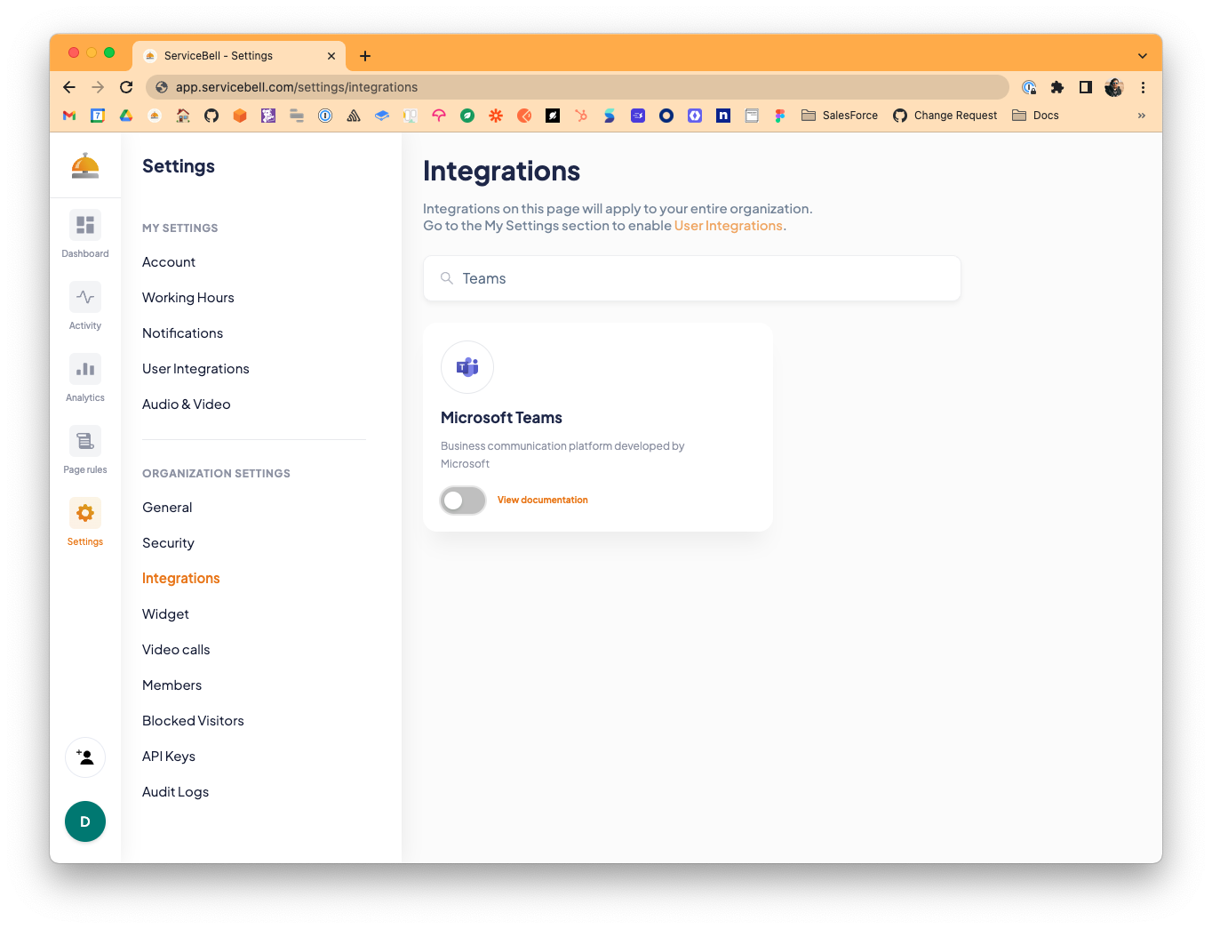
Task: Open a new browser tab
Action: pyautogui.click(x=365, y=56)
